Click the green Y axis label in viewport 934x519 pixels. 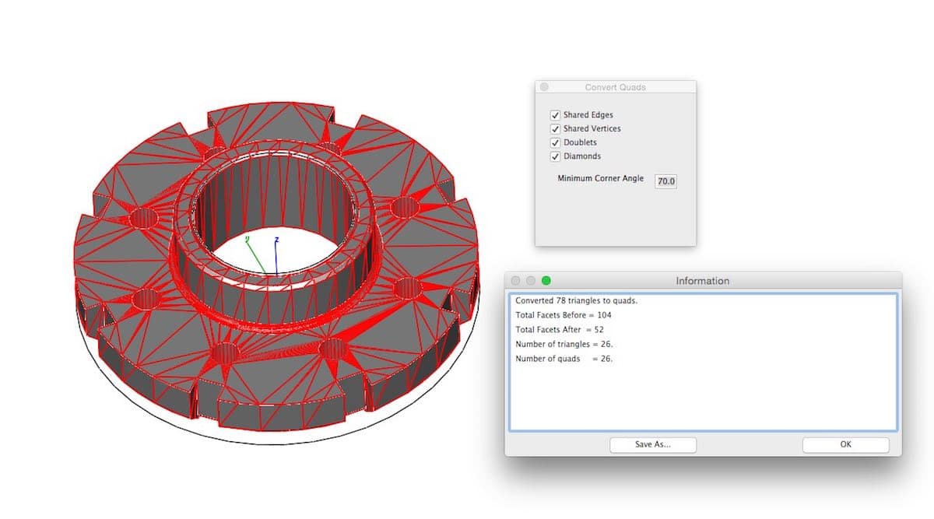pos(247,239)
